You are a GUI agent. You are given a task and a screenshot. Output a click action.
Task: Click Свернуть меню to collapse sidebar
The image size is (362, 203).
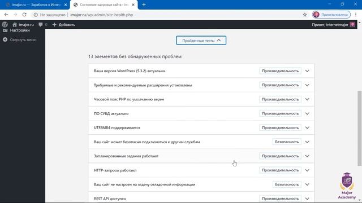(23, 40)
